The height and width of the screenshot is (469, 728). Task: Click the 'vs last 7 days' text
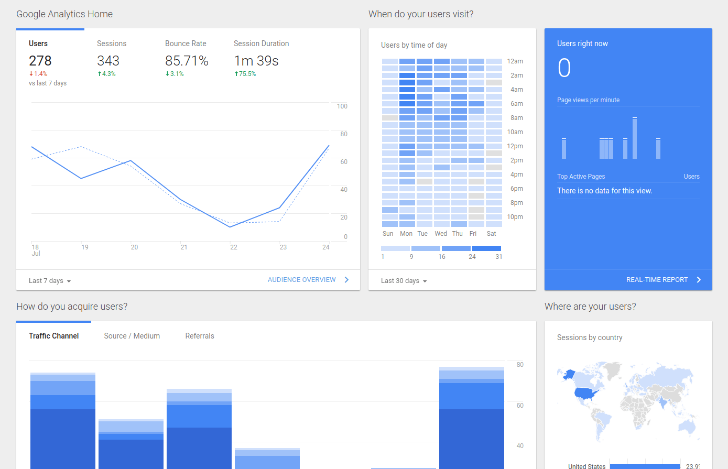(x=48, y=83)
